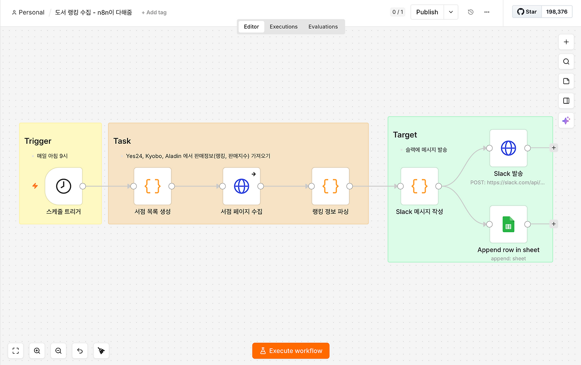The image size is (581, 365).
Task: Click the 'append: sheet' subtitle text
Action: [508, 258]
